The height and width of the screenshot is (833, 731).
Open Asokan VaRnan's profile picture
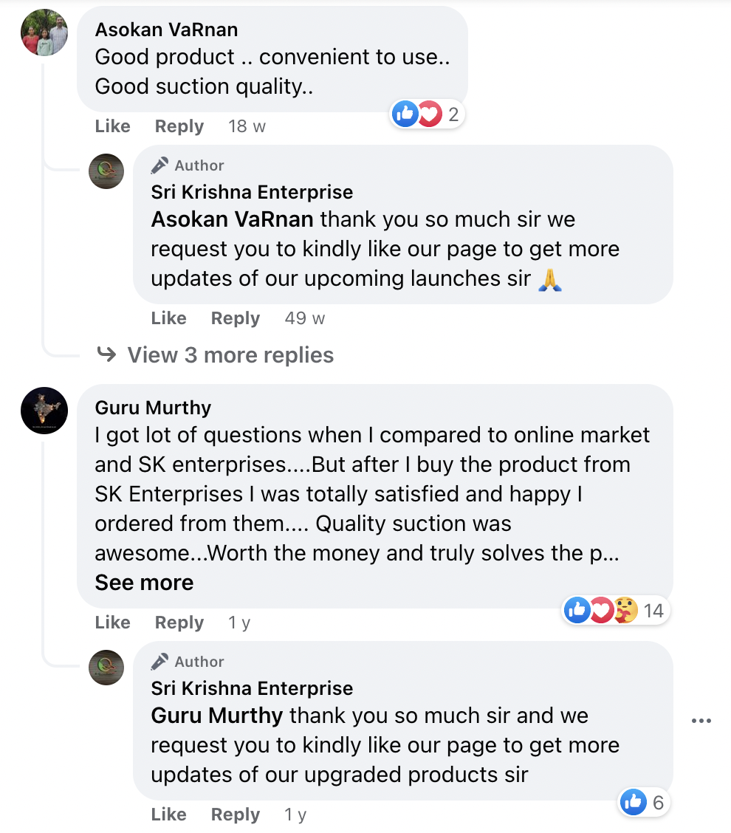[44, 32]
